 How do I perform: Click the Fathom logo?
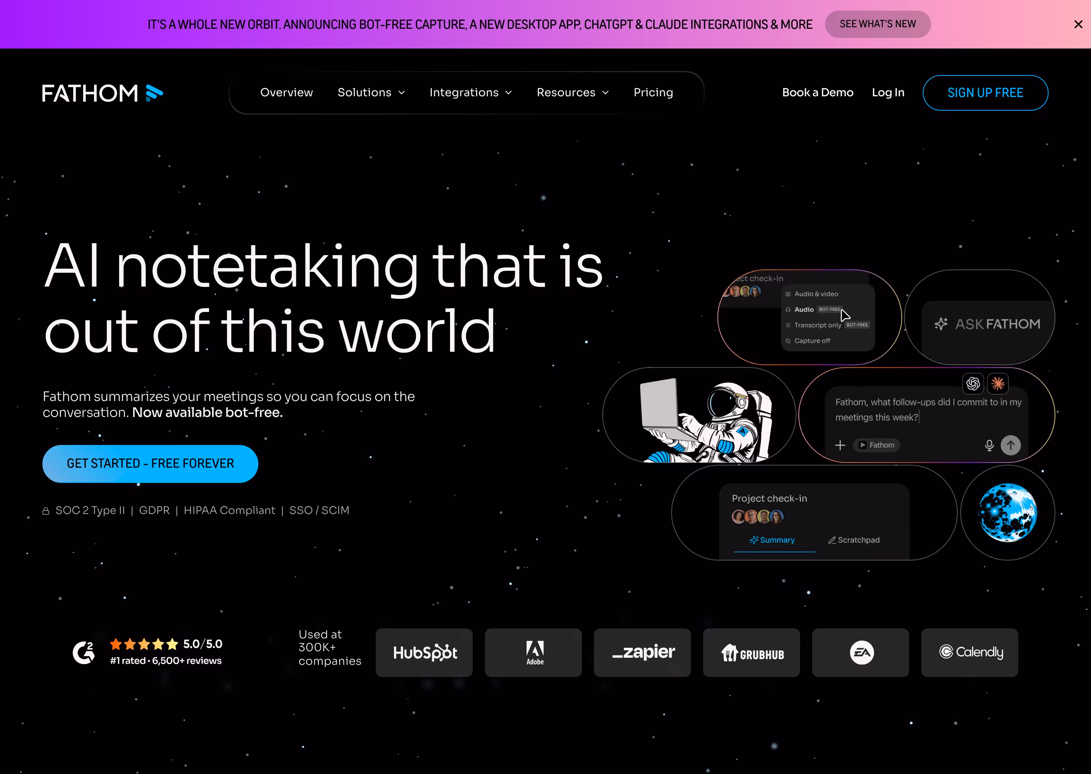click(102, 93)
